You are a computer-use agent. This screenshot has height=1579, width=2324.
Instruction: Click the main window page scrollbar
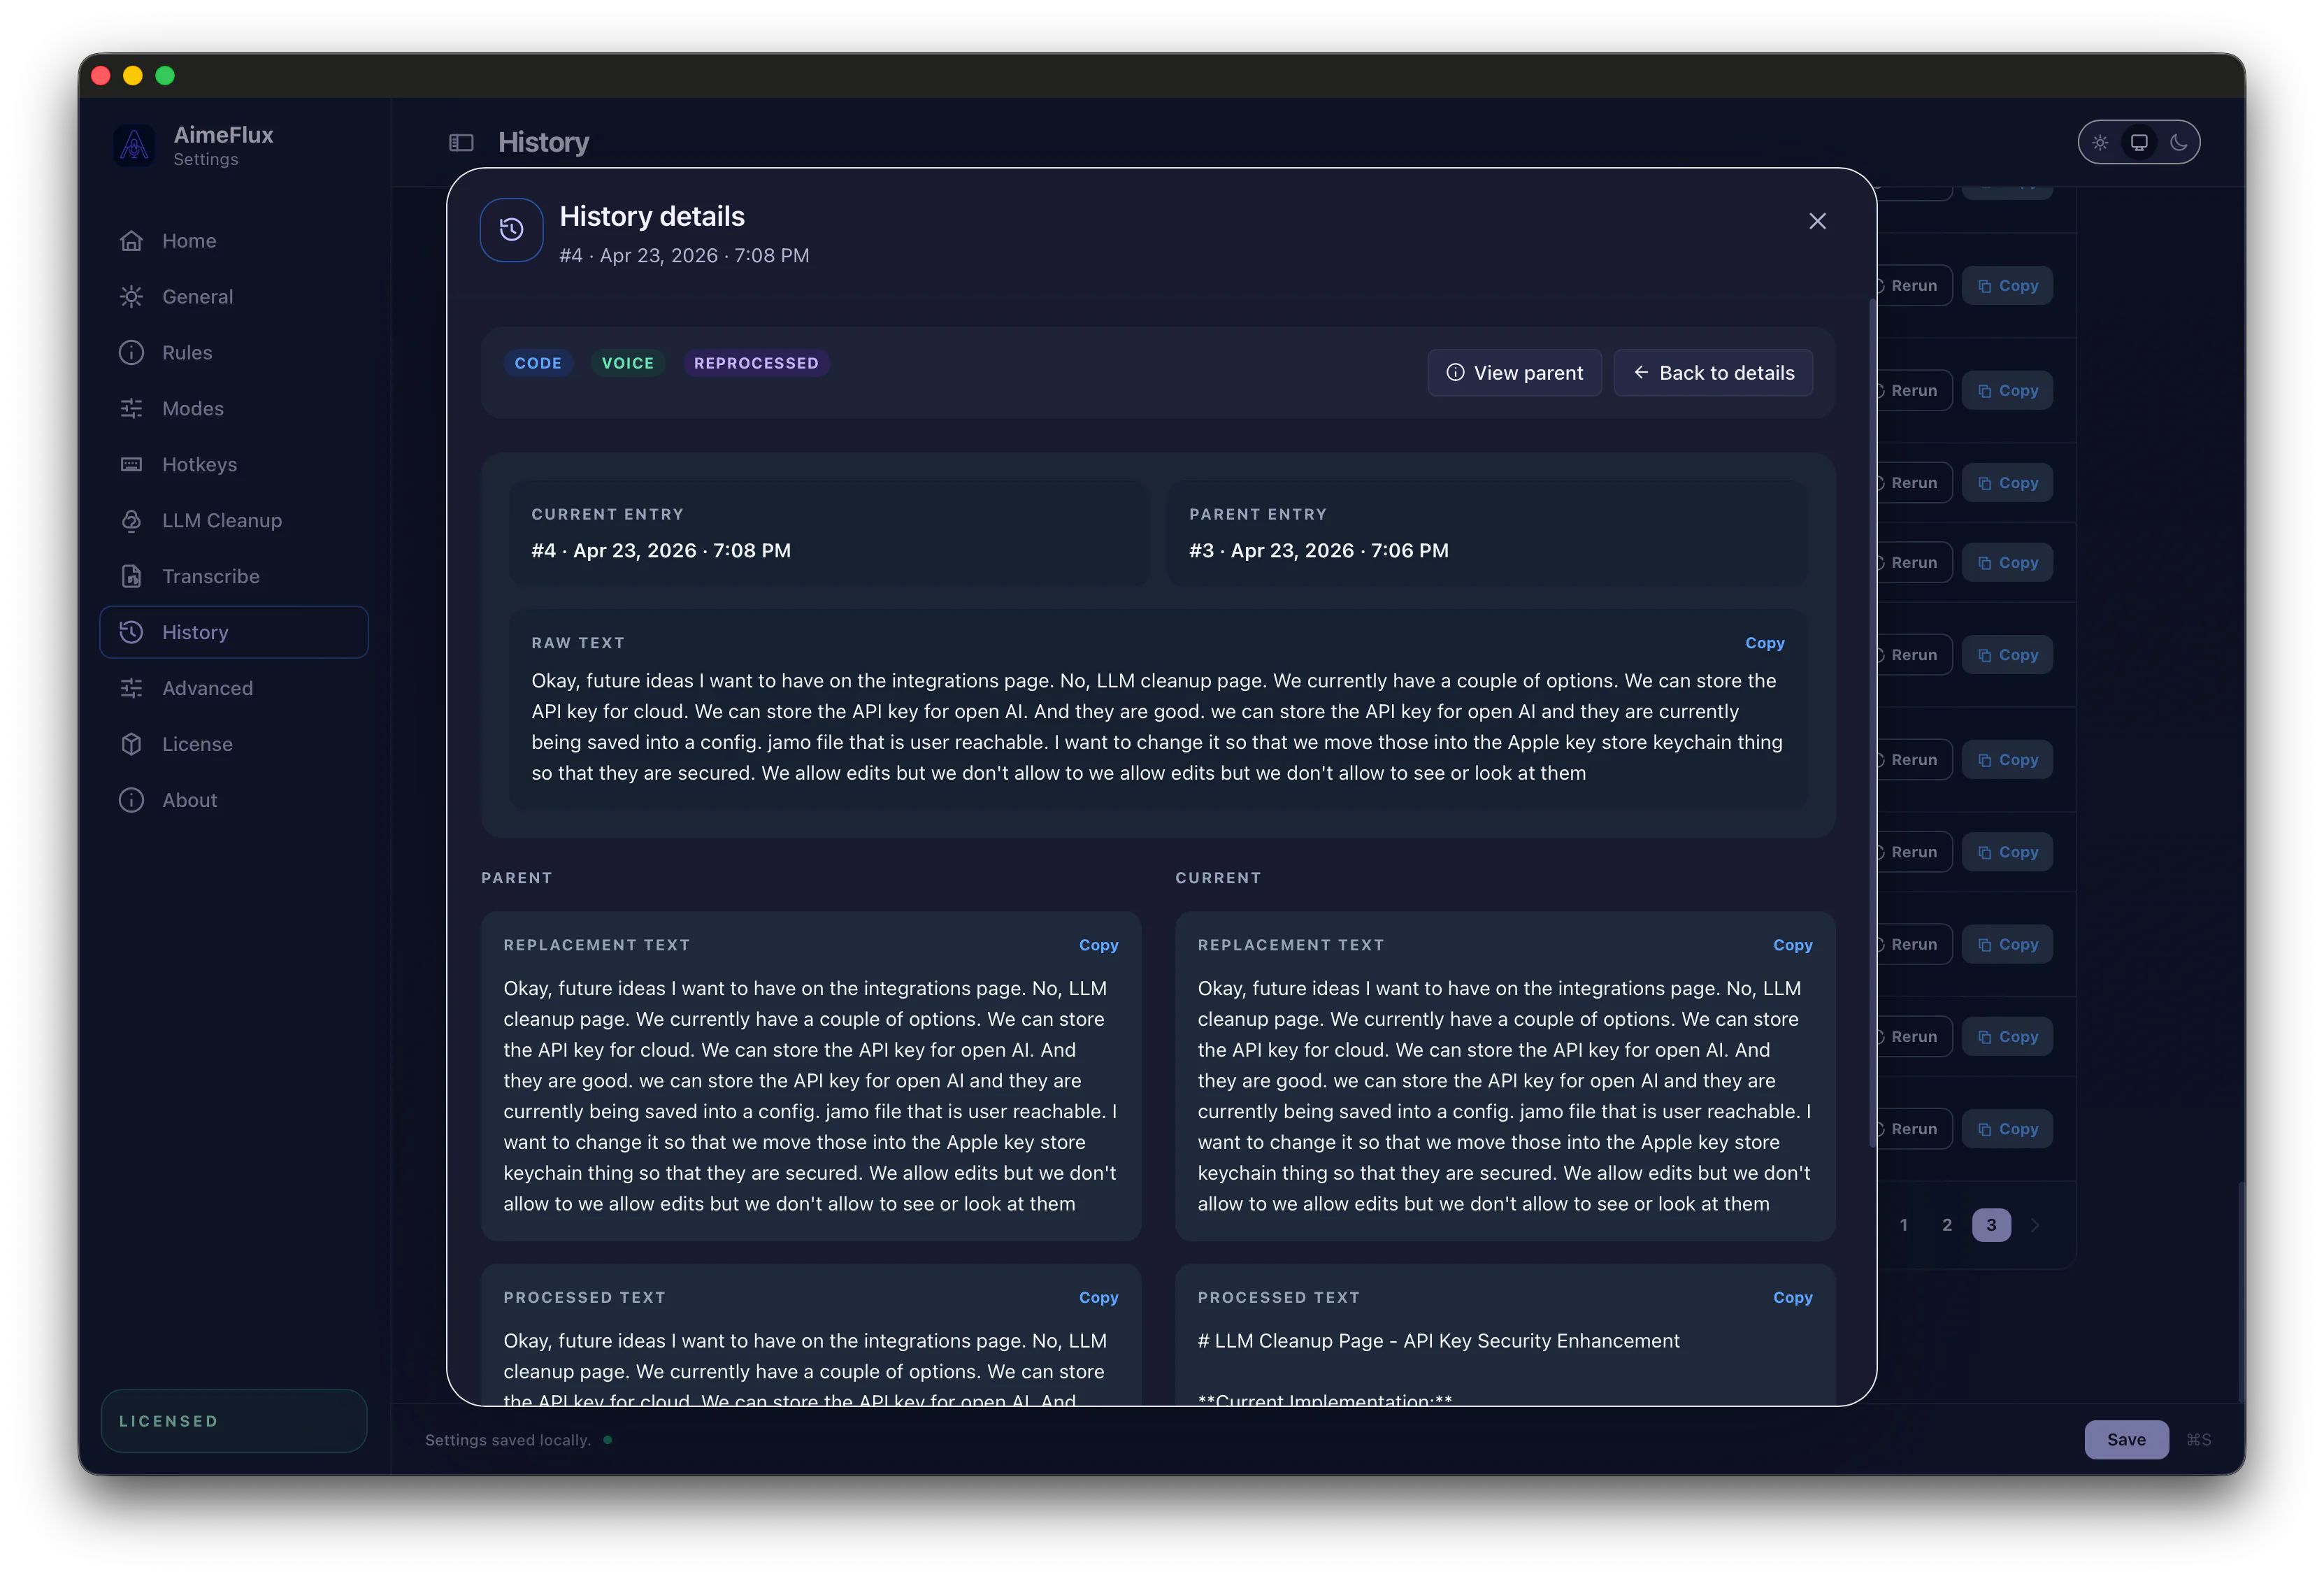pos(2241,1292)
